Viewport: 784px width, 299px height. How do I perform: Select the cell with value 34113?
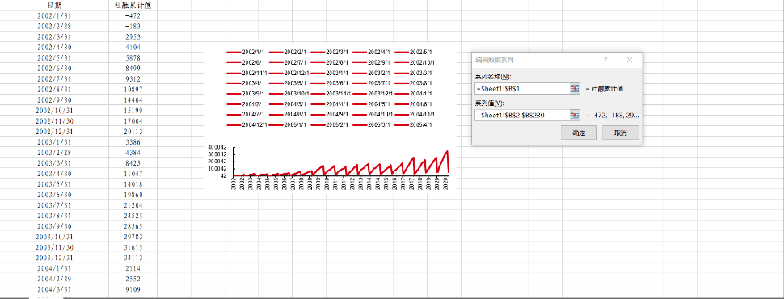[133, 258]
